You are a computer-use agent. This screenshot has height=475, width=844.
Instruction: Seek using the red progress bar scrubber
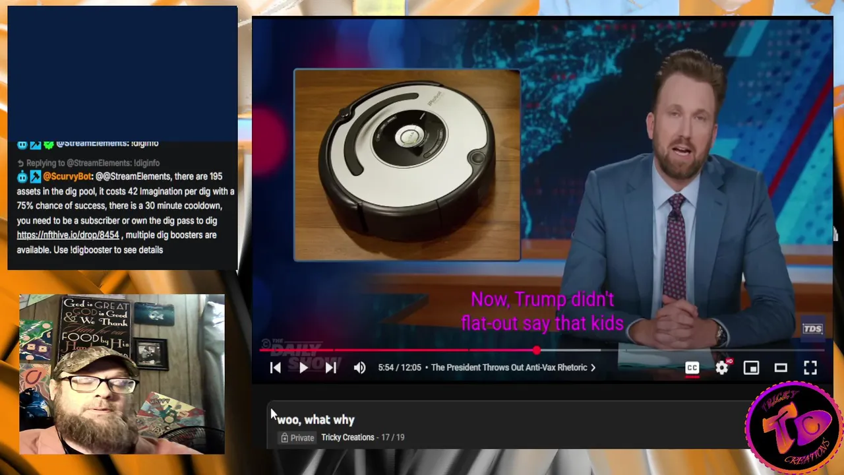pos(537,350)
